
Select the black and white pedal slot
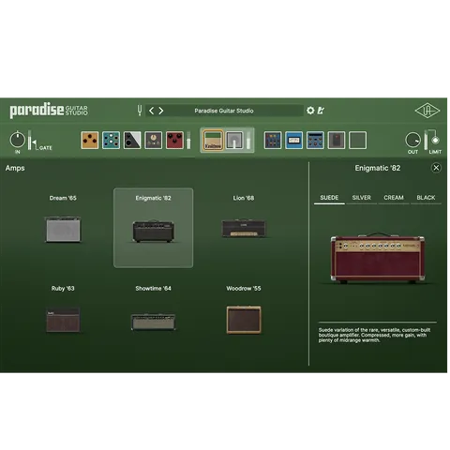point(132,140)
